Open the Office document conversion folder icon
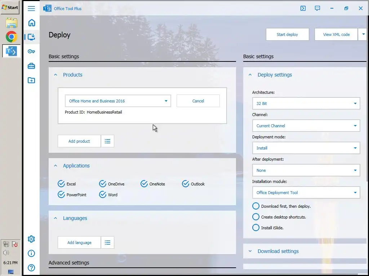 tap(31, 80)
